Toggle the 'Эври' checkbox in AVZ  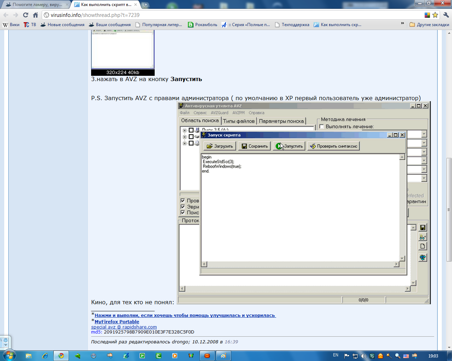[x=183, y=207]
